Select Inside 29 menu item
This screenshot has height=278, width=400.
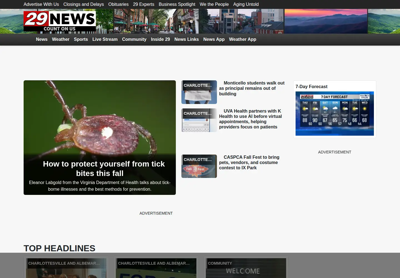(x=161, y=39)
